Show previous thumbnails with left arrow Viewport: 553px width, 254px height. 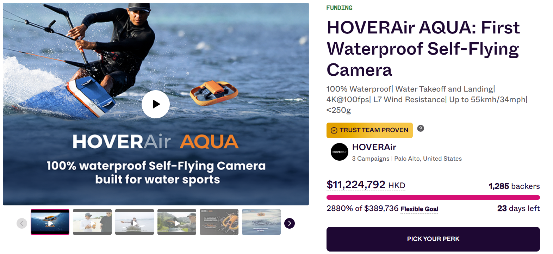click(x=22, y=223)
